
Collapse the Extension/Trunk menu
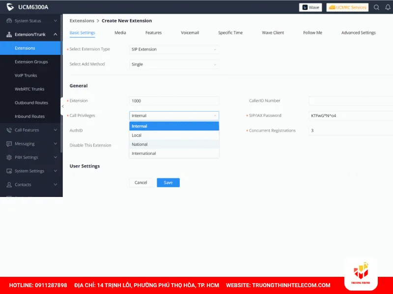coord(56,34)
